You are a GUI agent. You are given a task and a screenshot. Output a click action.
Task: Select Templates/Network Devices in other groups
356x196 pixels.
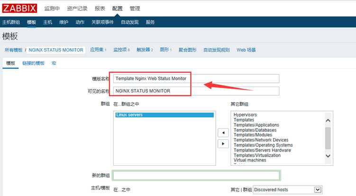coord(261,140)
